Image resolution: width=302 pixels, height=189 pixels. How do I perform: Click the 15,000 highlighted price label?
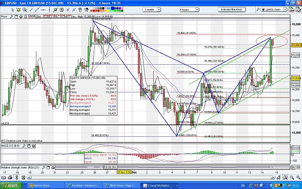click(296, 78)
